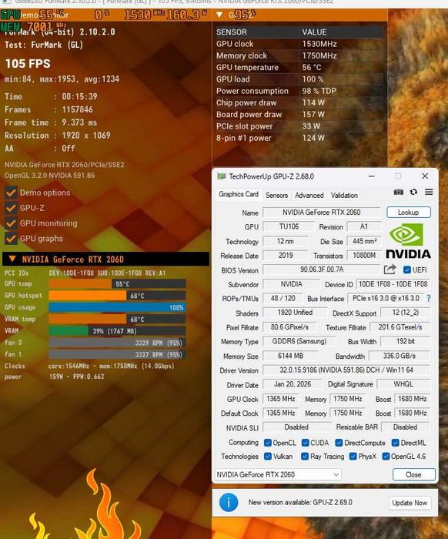Click the fan 0 RPM bar
The width and height of the screenshot is (448, 539).
click(117, 343)
